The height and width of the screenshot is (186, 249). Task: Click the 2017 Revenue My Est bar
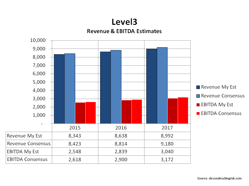[x=151, y=86]
